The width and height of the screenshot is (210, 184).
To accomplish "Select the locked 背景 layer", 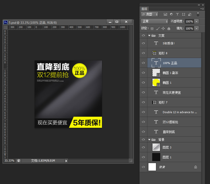I will [x=174, y=167].
